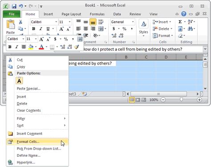Click ribbon Percent Style button

[x=124, y=29]
